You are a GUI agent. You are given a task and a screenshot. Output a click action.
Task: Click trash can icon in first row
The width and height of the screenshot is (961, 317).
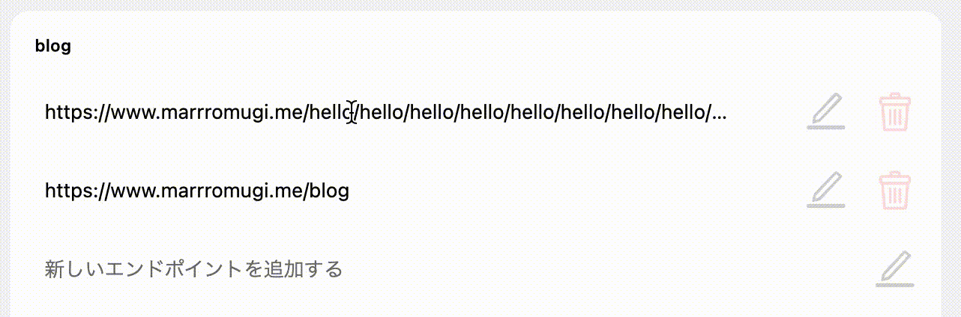[x=895, y=113]
